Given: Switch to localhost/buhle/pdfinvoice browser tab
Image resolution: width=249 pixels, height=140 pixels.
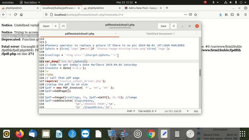Looking at the screenshot, I should tap(61, 8).
